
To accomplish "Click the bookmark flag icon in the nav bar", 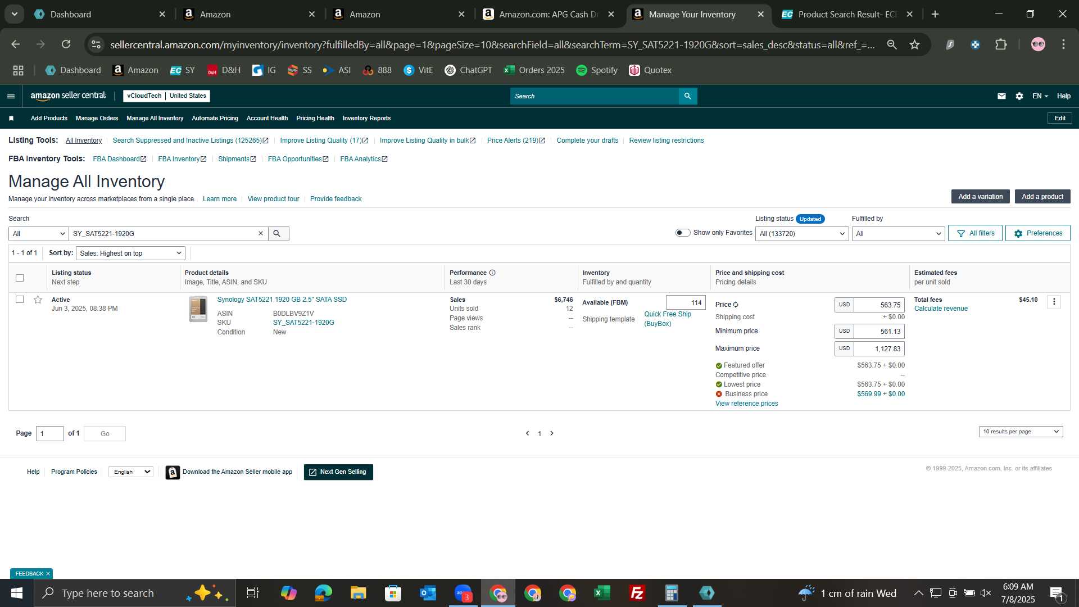I will point(11,118).
